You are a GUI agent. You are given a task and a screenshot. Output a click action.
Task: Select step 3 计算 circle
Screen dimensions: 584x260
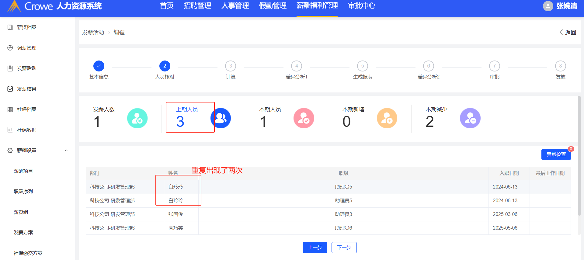click(231, 66)
